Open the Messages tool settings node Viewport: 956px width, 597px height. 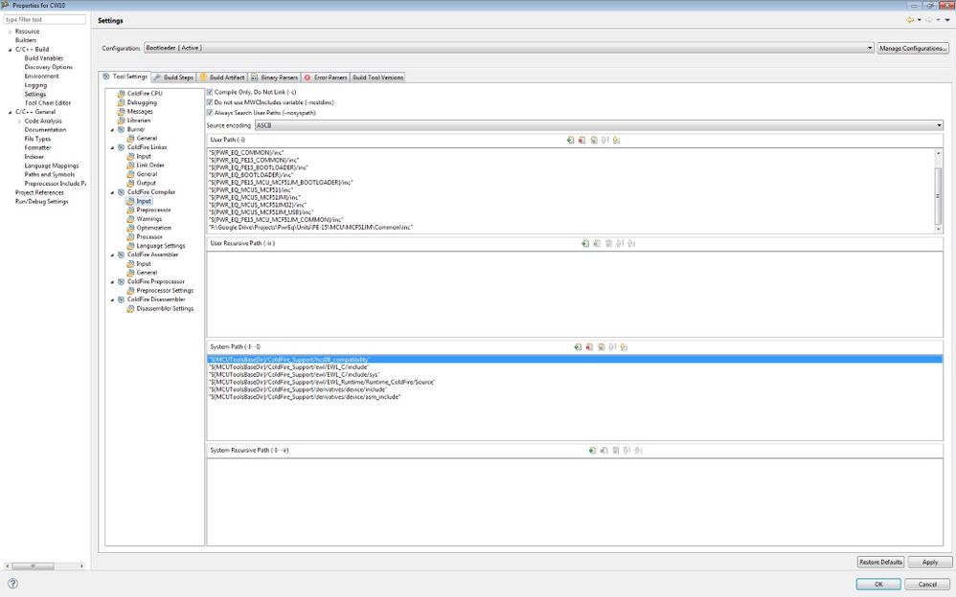(140, 112)
